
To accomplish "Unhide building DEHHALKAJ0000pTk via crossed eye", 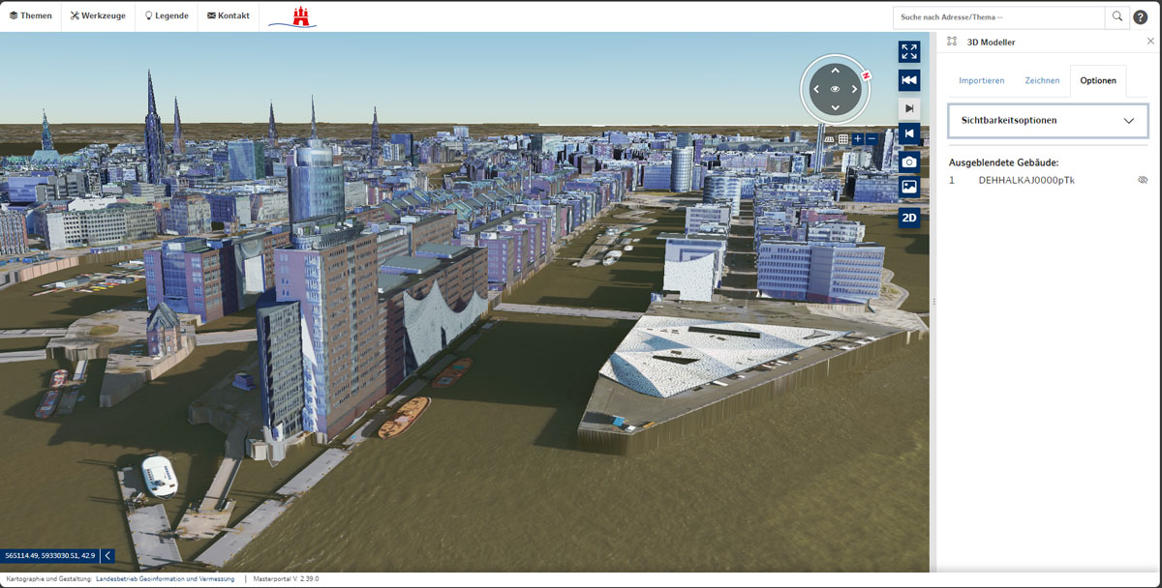I will [x=1143, y=180].
